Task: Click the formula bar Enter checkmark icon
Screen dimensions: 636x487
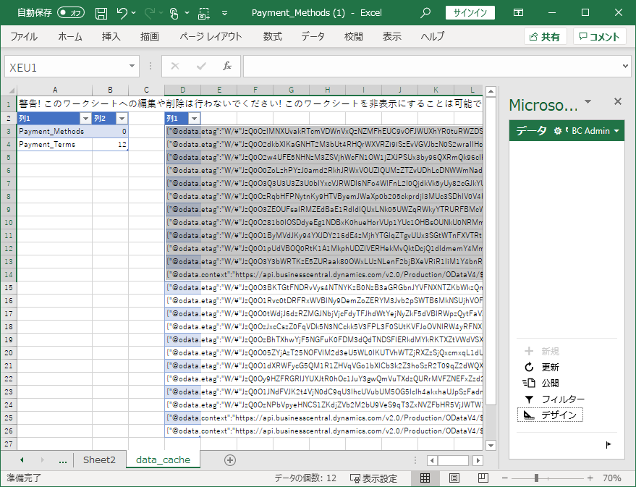Action: (200, 66)
